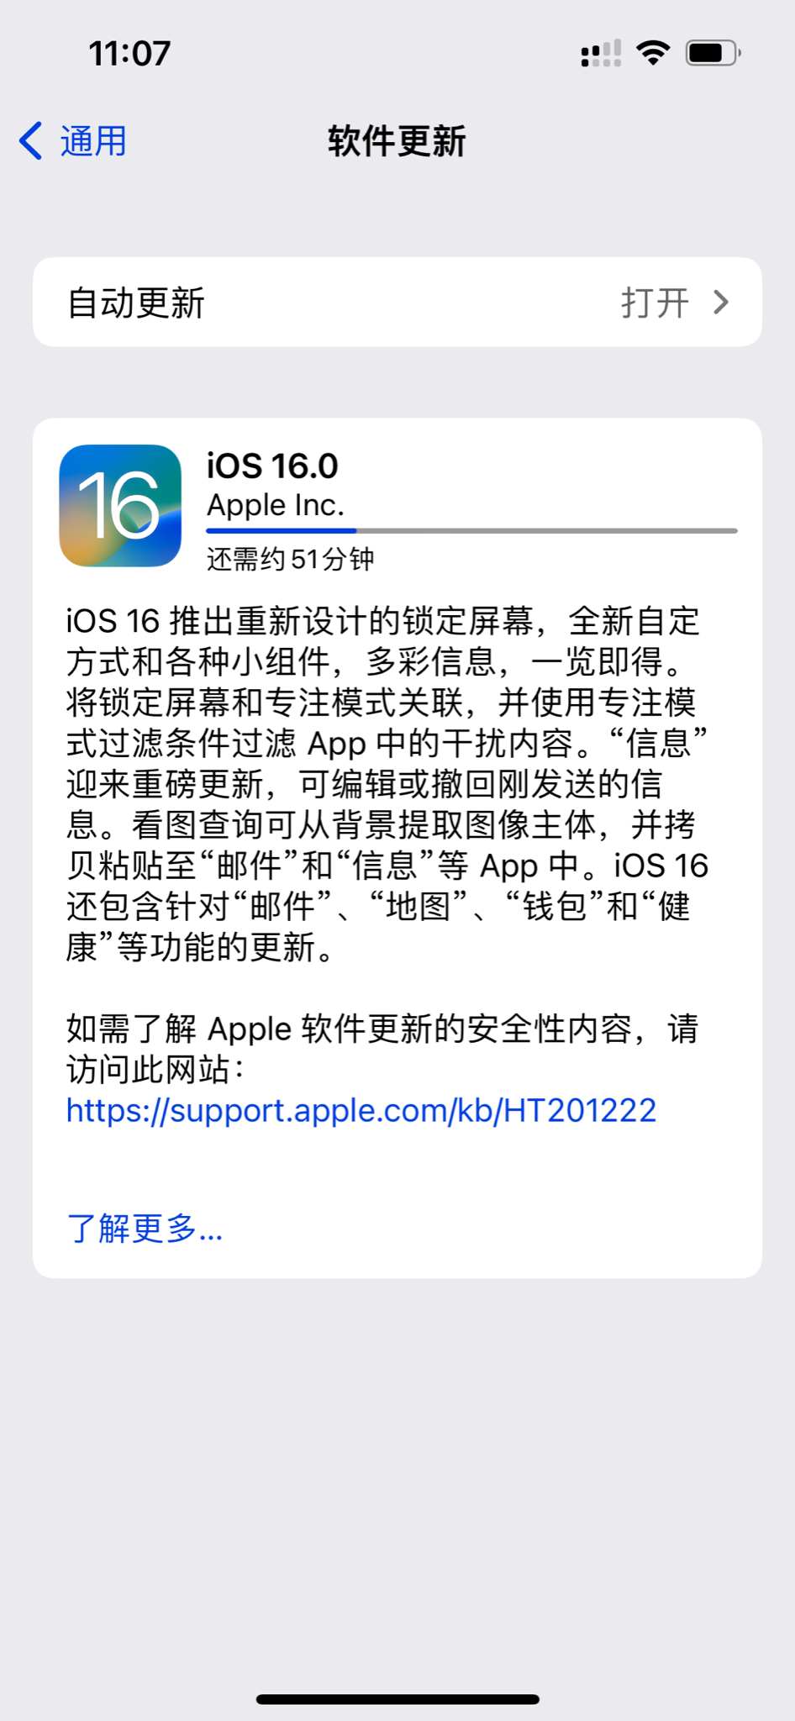Tap the iOS 16.0 version heading
The image size is (795, 1721).
[272, 466]
